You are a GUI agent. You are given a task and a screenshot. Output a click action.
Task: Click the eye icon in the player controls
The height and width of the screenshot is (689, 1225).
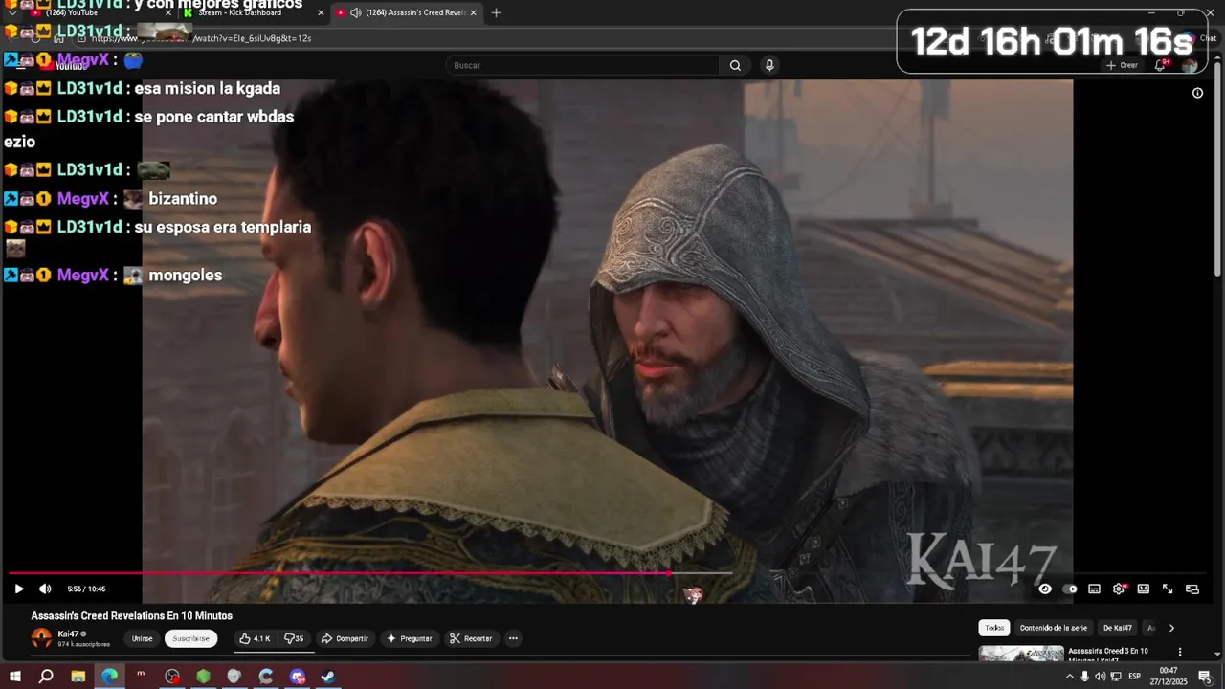(x=1045, y=589)
